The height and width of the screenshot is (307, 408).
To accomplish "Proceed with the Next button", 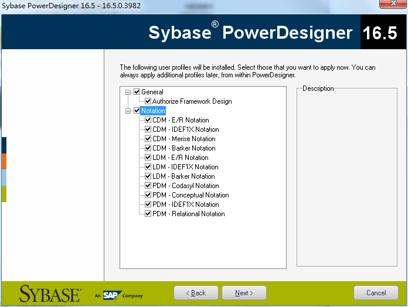I will pyautogui.click(x=244, y=293).
